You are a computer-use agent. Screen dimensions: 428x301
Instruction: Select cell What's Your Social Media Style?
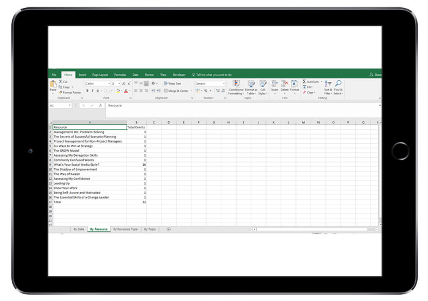tap(90, 165)
